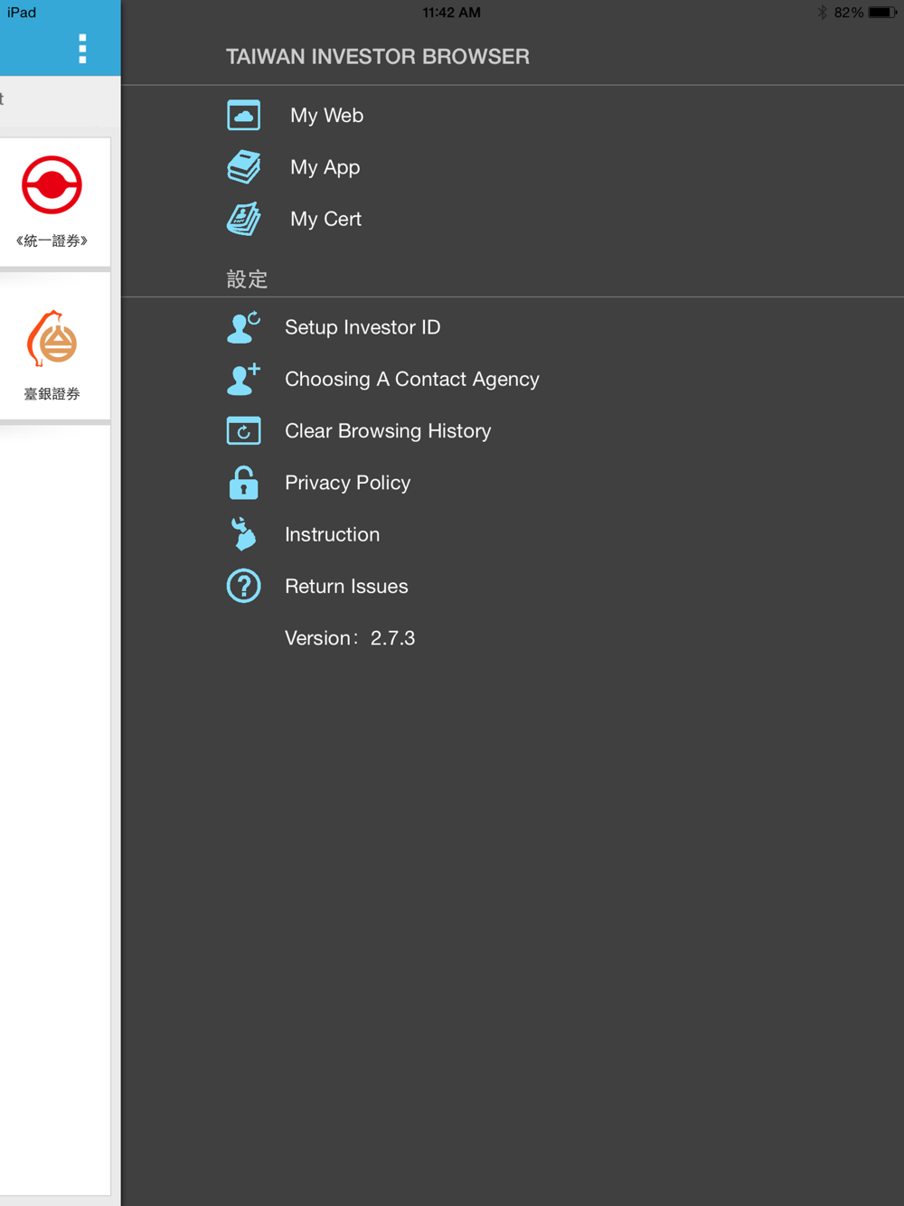Tap the iPad carrier label
904x1206 pixels.
click(22, 13)
